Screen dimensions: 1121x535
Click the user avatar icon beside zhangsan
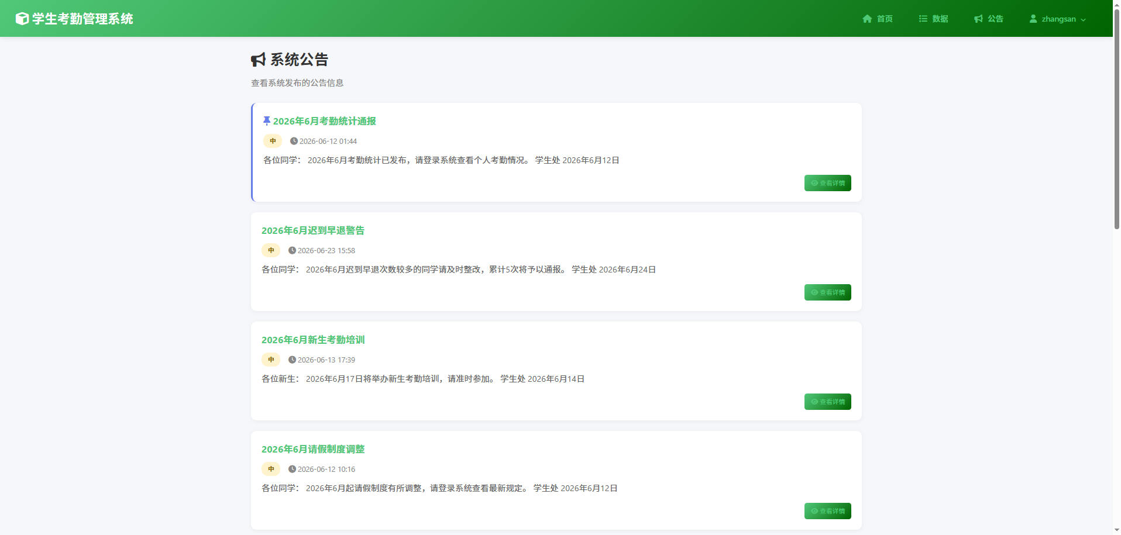1033,19
